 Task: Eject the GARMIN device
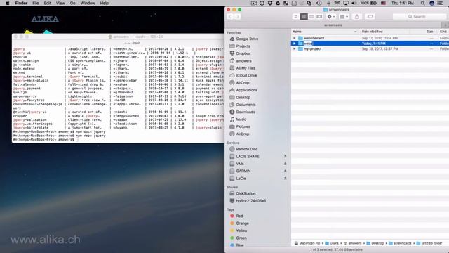point(286,171)
